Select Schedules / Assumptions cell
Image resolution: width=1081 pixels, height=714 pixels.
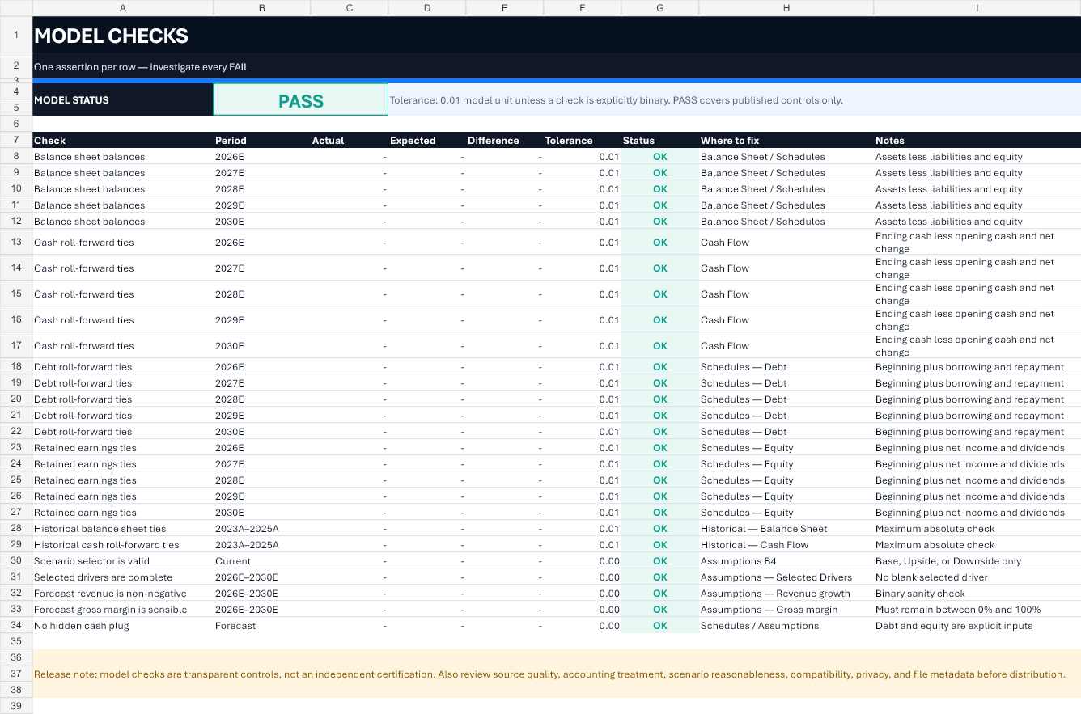coord(786,625)
